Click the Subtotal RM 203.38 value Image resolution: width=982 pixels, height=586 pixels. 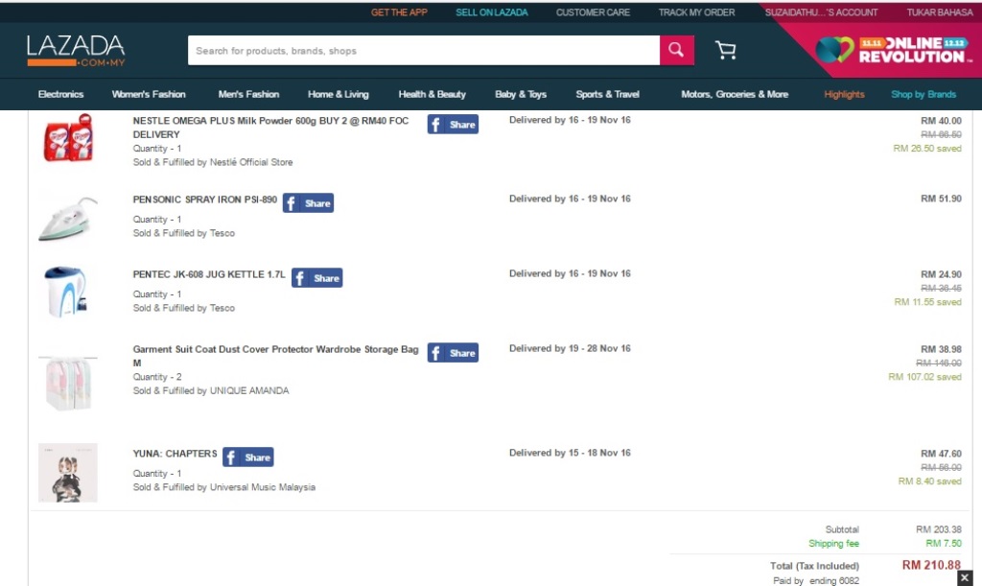pyautogui.click(x=939, y=529)
